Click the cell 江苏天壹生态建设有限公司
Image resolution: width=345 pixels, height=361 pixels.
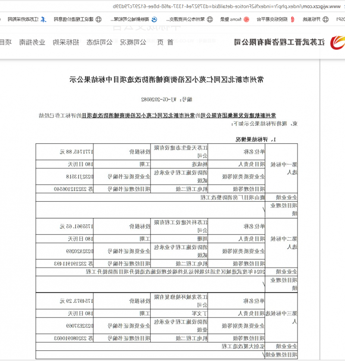(179, 152)
